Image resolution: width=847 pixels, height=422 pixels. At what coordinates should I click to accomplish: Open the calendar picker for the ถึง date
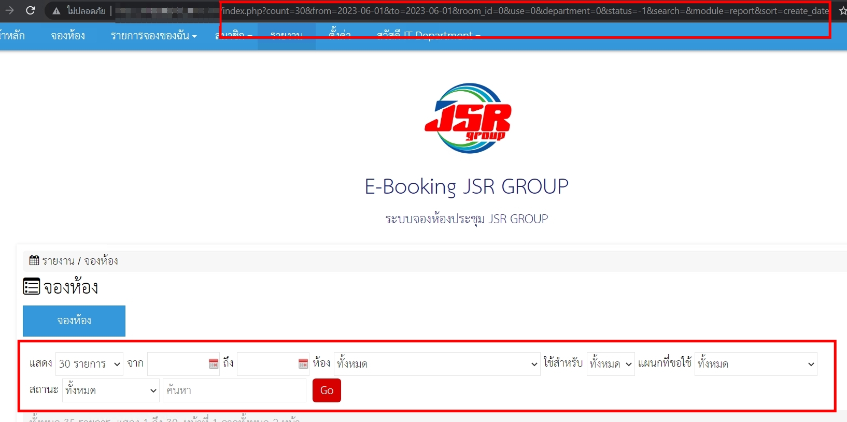303,363
